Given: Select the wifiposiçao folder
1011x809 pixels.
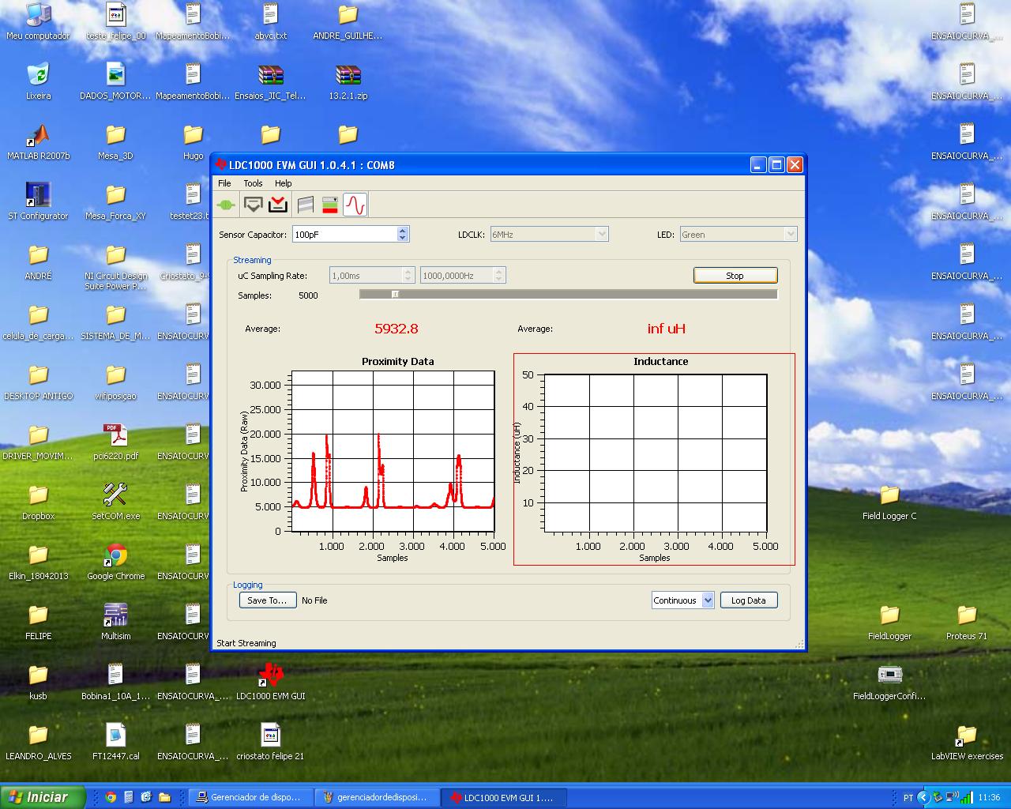Looking at the screenshot, I should [x=116, y=383].
